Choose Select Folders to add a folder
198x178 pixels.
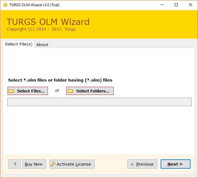90,91
